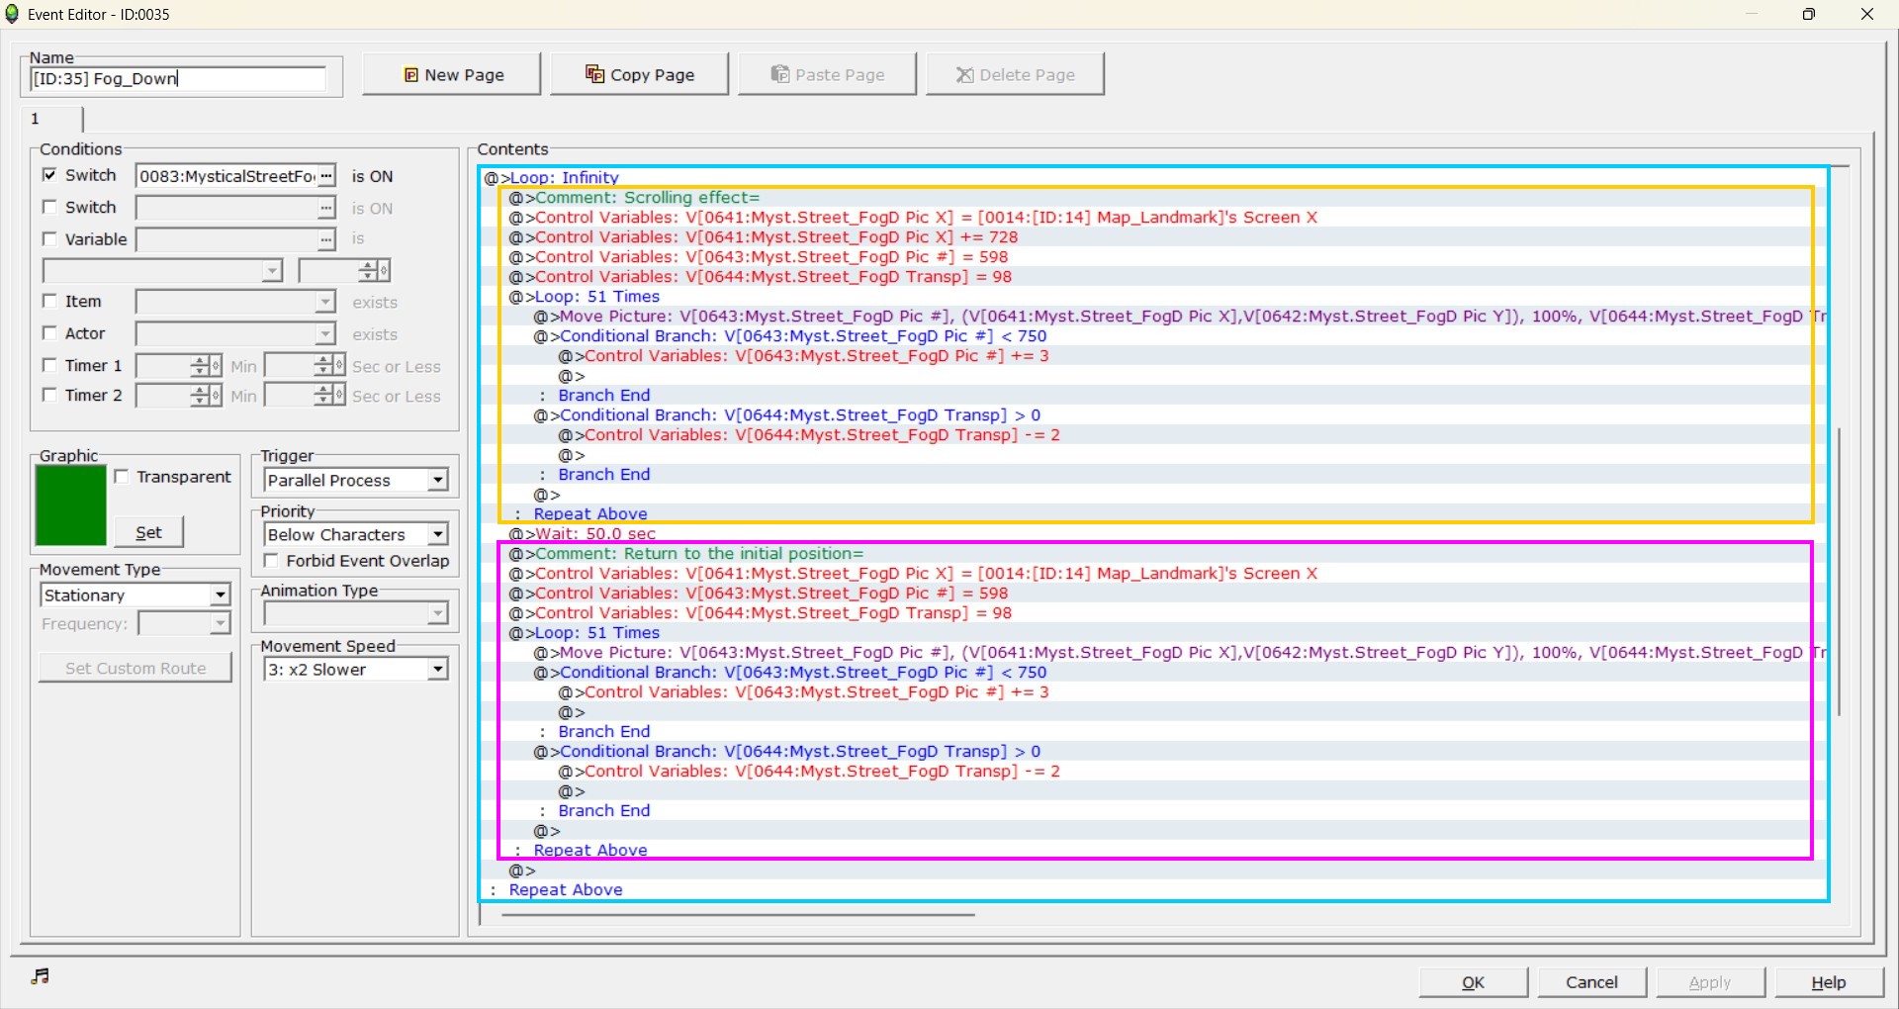The width and height of the screenshot is (1899, 1009).
Task: Click the Copy Page button
Action: 639,74
